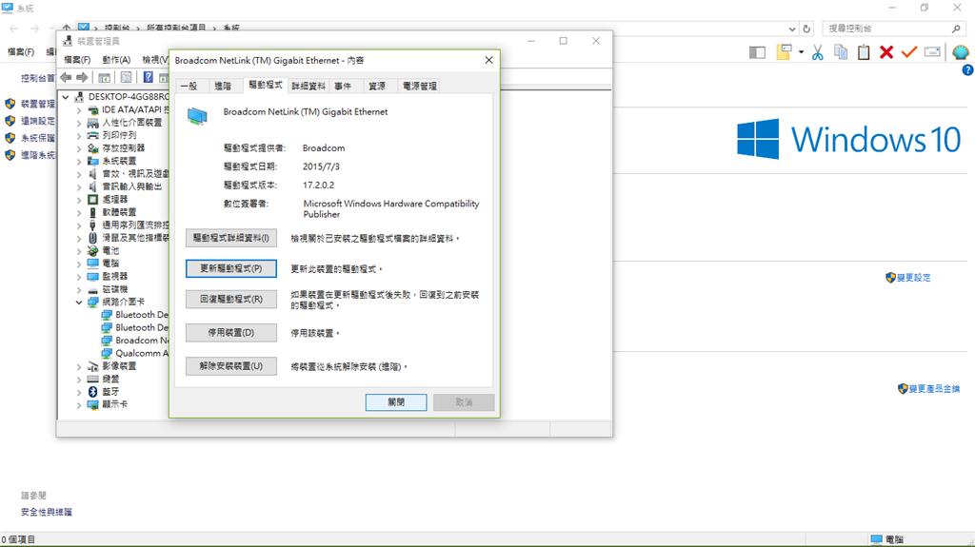Expand the 藍牙 node
This screenshot has width=975, height=547.
[x=79, y=392]
